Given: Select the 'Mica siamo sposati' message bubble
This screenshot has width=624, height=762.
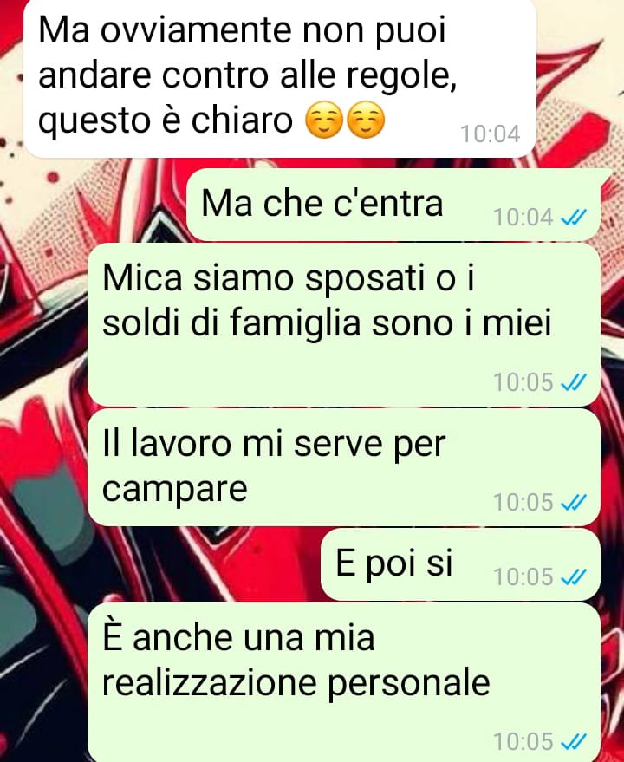Looking at the screenshot, I should click(x=344, y=325).
